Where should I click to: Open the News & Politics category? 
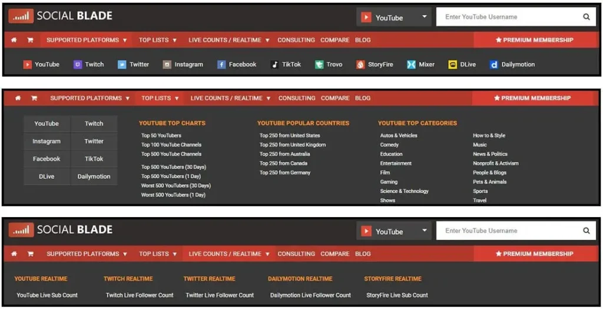pos(491,154)
